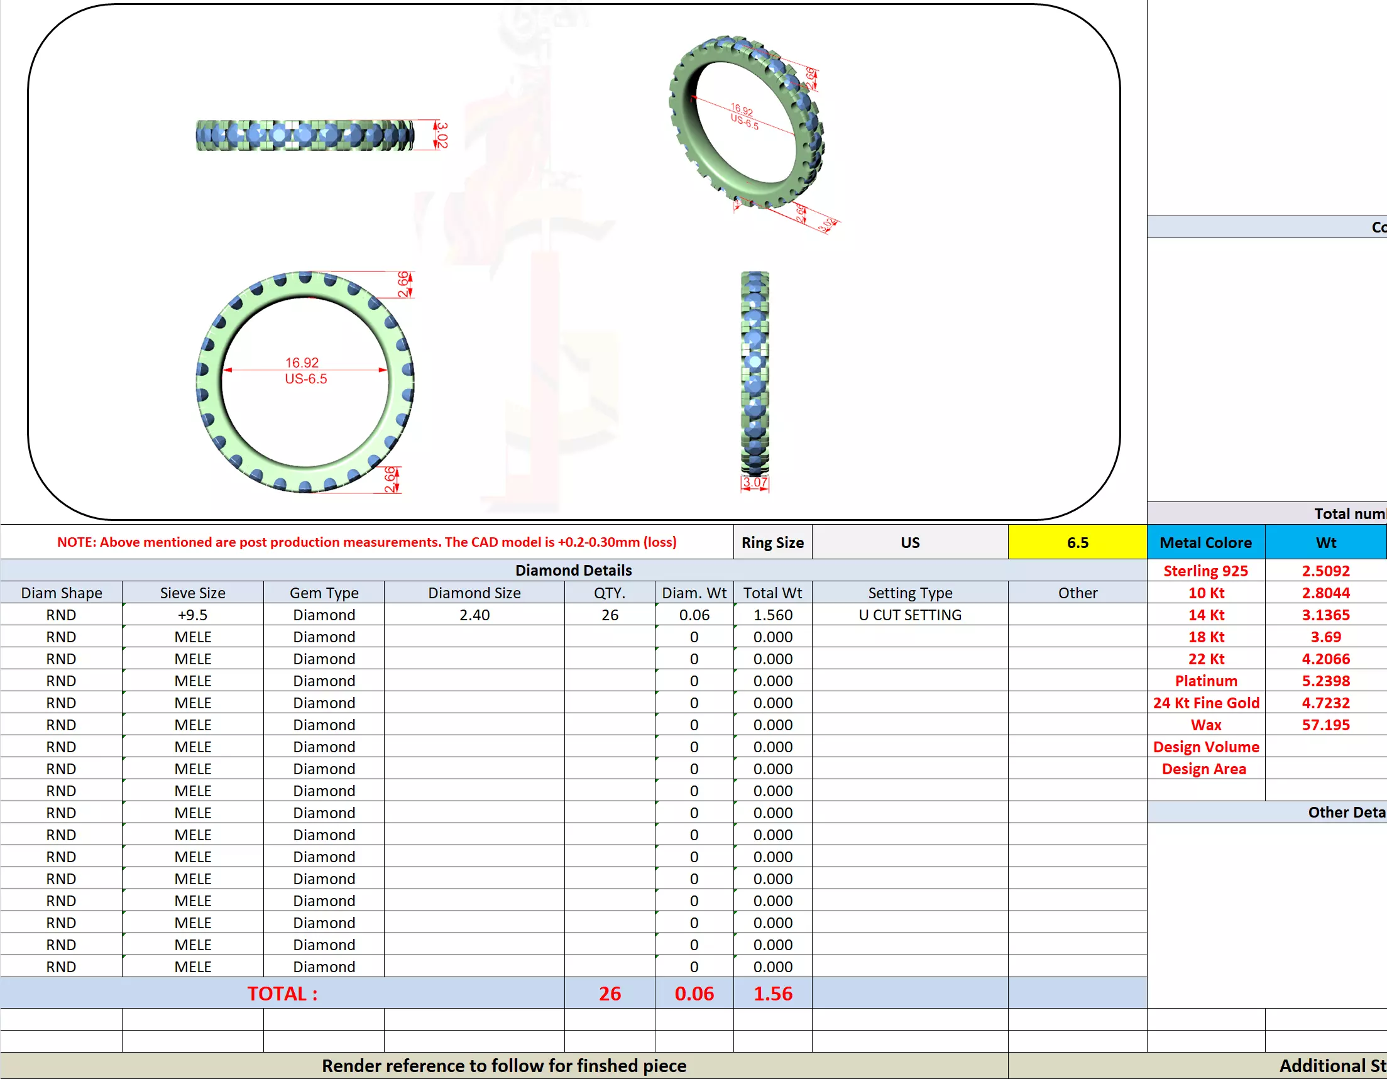This screenshot has height=1079, width=1387.
Task: Click the top view ring rendering
Action: [305, 135]
